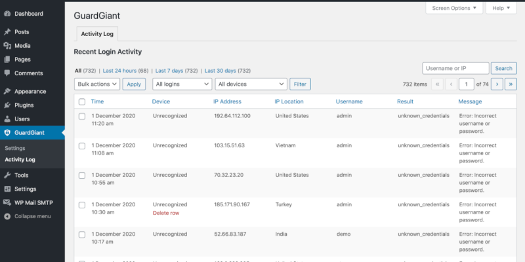
Task: Click the Filter button
Action: (300, 84)
